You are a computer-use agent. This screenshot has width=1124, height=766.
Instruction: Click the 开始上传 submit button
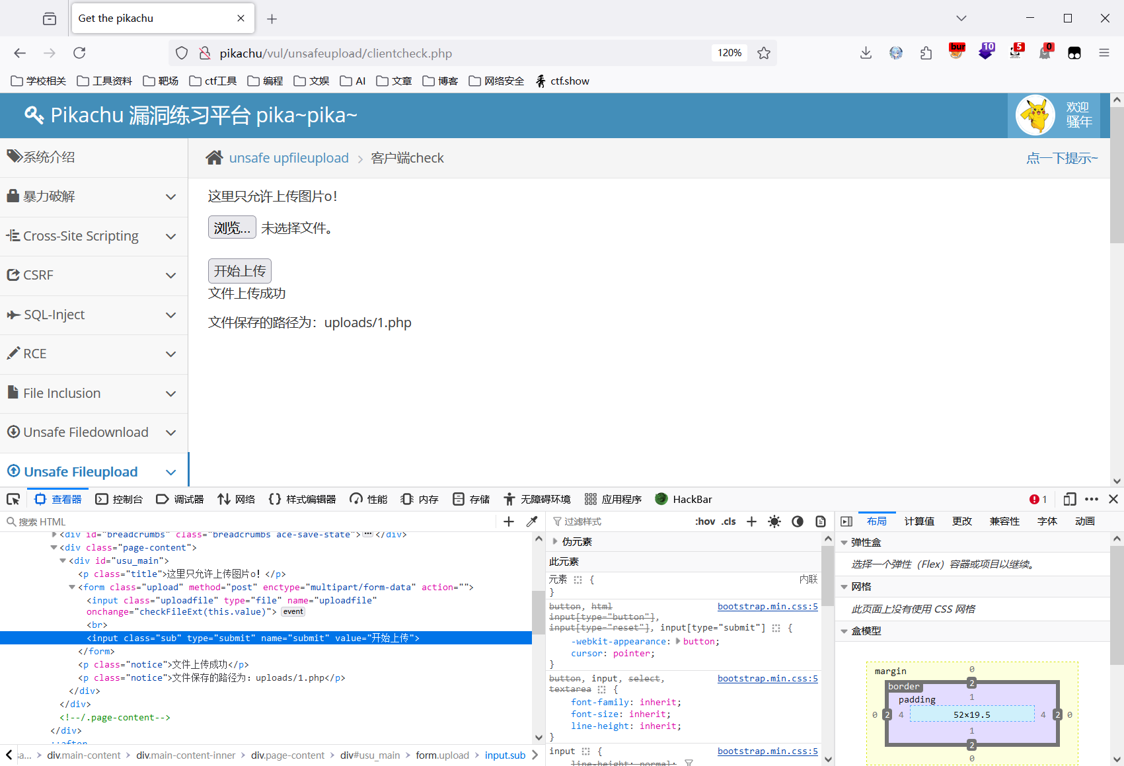[x=239, y=271]
